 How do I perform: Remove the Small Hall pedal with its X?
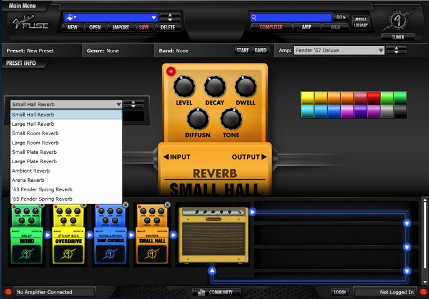point(167,204)
